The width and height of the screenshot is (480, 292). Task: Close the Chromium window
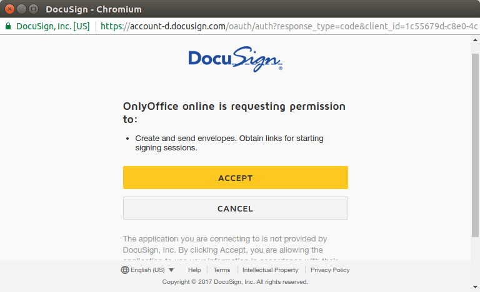pyautogui.click(x=9, y=9)
